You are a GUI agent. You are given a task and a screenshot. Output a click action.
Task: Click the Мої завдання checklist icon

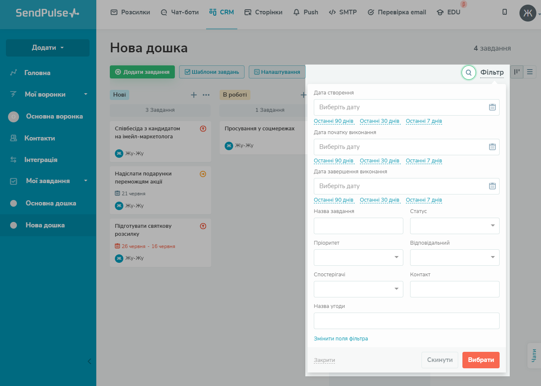pos(14,181)
